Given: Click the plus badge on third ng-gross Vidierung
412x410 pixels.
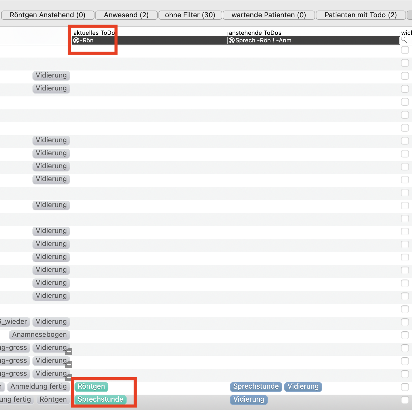Looking at the screenshot, I should pos(69,377).
